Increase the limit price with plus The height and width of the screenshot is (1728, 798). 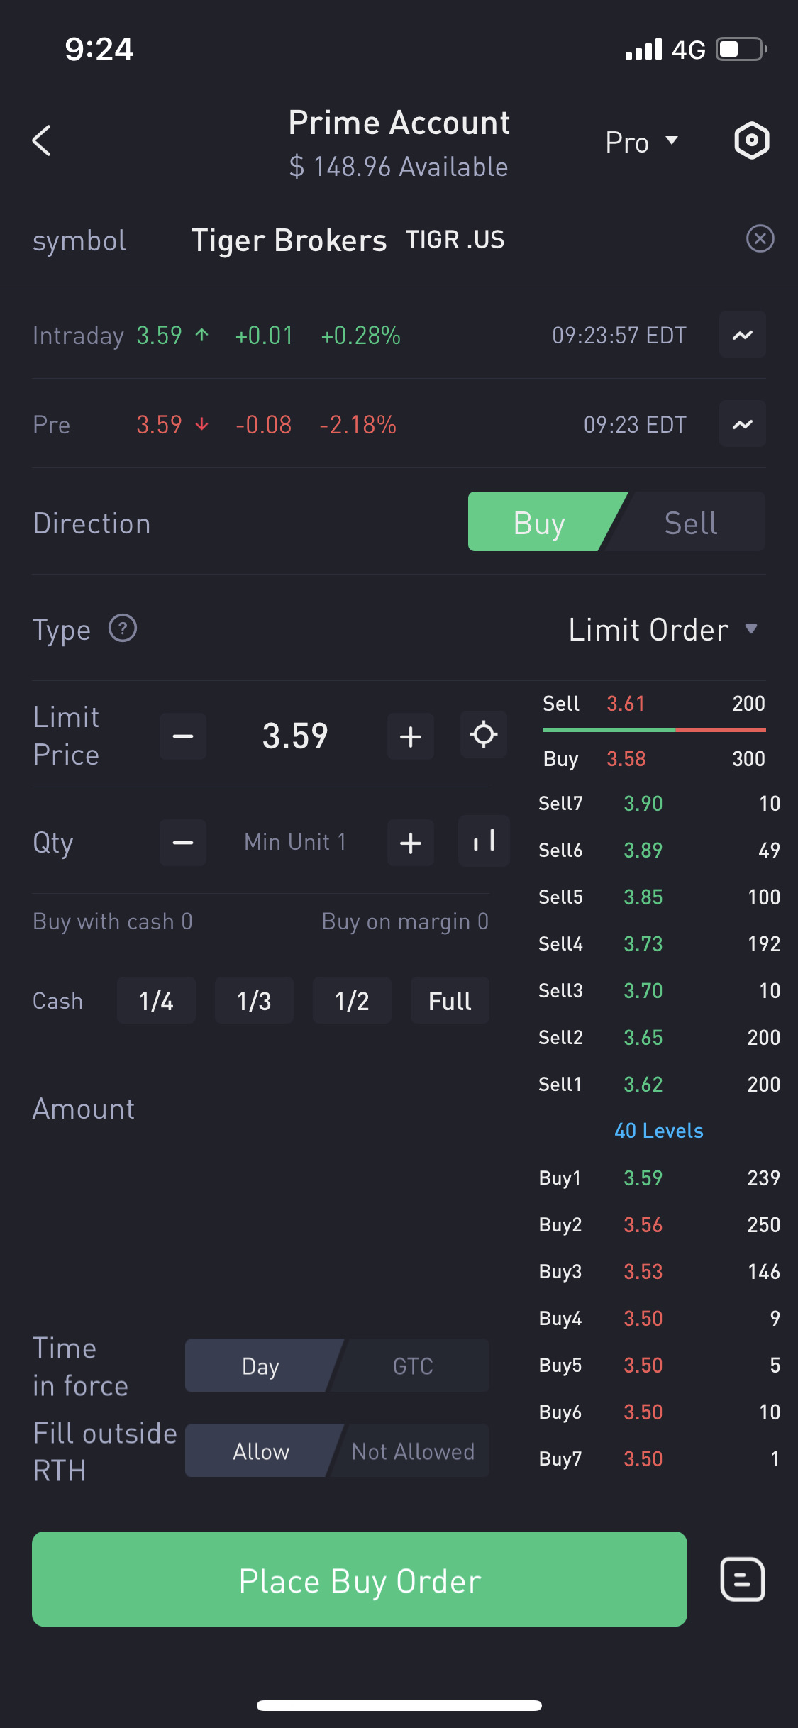[x=411, y=736]
